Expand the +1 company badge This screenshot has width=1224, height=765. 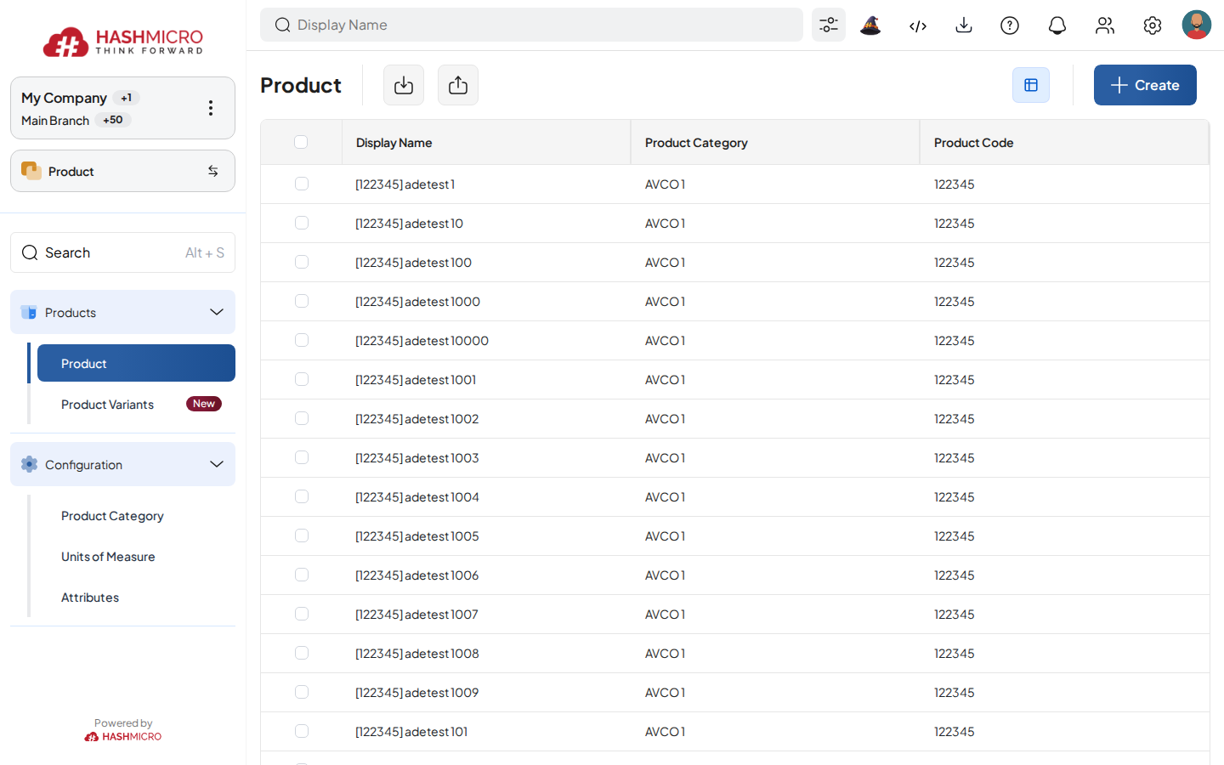pos(126,98)
